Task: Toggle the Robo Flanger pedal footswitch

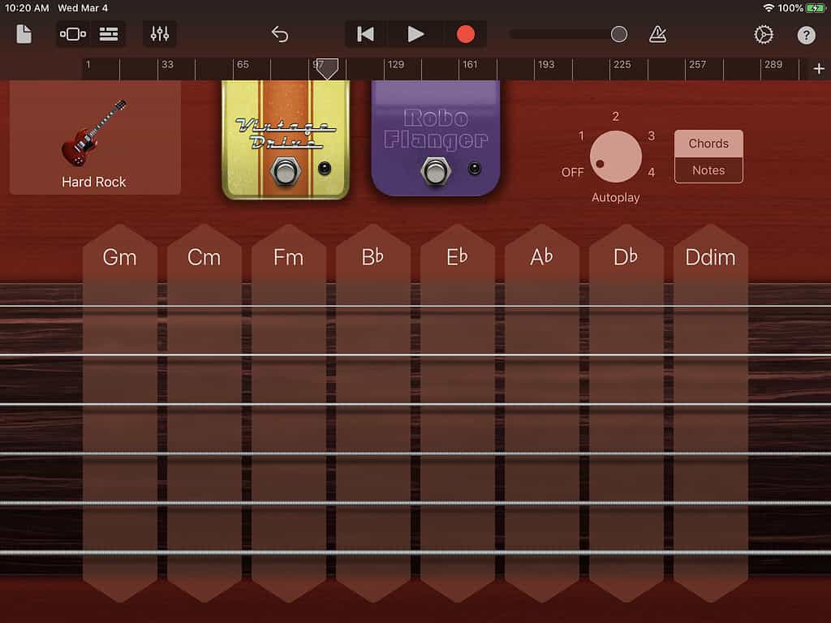Action: tap(435, 171)
